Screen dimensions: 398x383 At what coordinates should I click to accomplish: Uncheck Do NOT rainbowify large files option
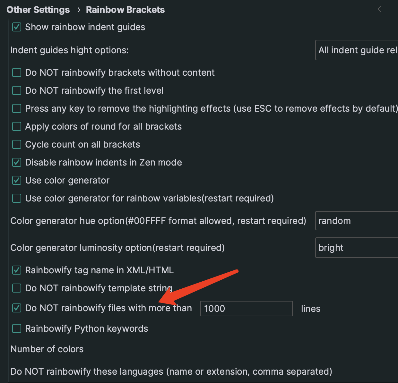pyautogui.click(x=16, y=308)
